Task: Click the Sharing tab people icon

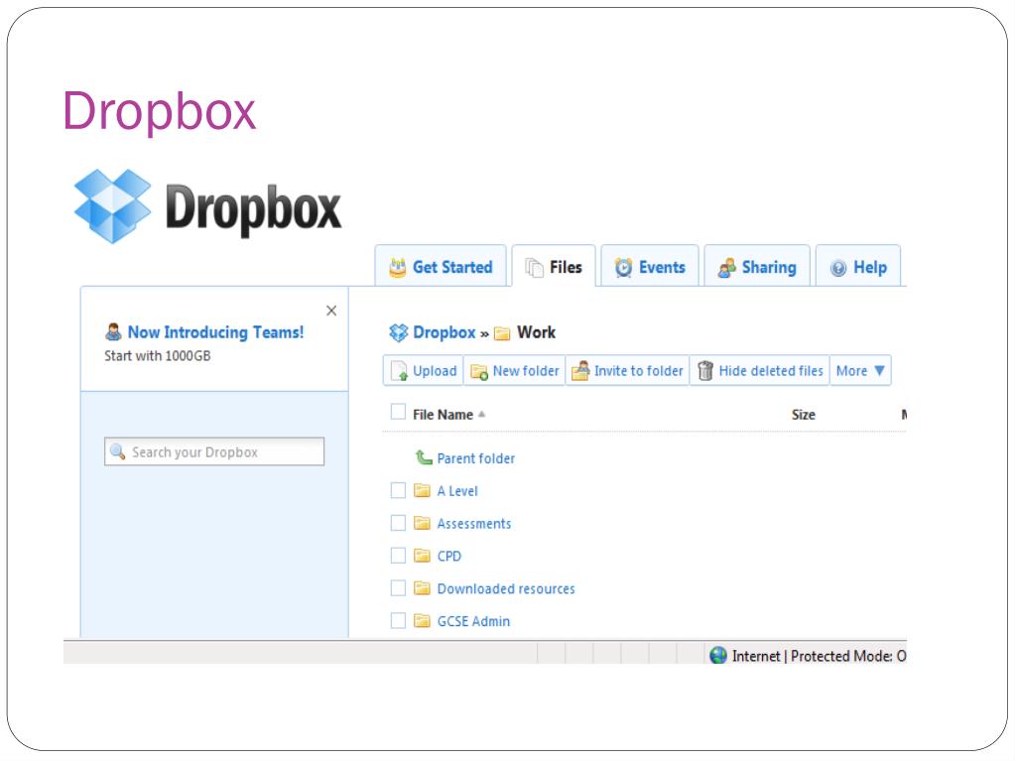Action: (727, 267)
